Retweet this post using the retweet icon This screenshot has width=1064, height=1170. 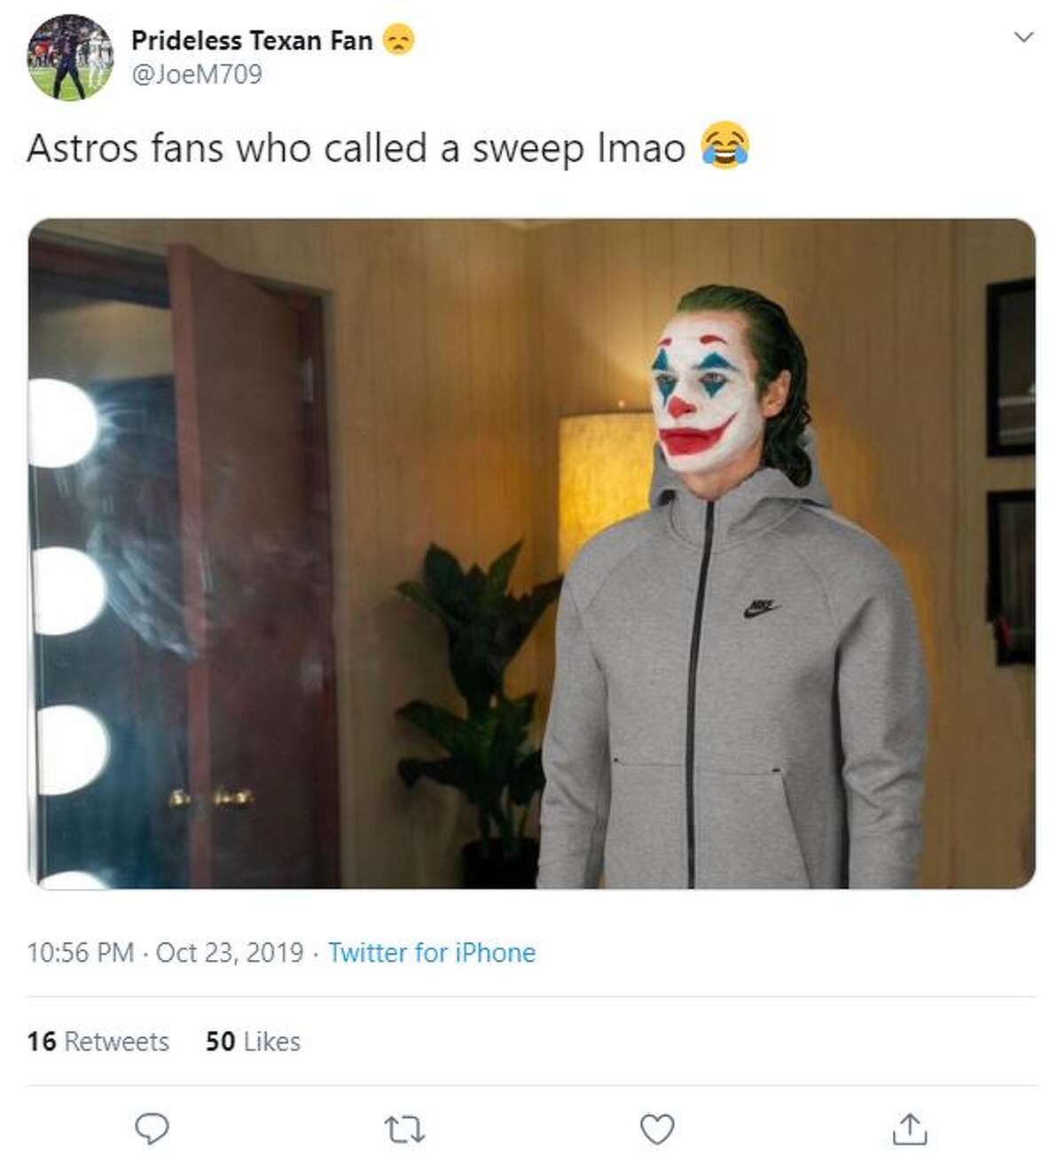pos(404,1129)
